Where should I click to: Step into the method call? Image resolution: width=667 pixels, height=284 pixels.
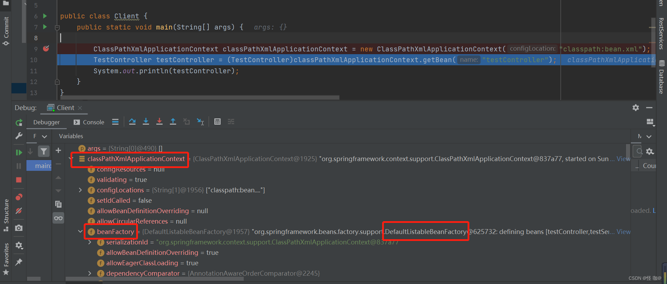coord(146,122)
